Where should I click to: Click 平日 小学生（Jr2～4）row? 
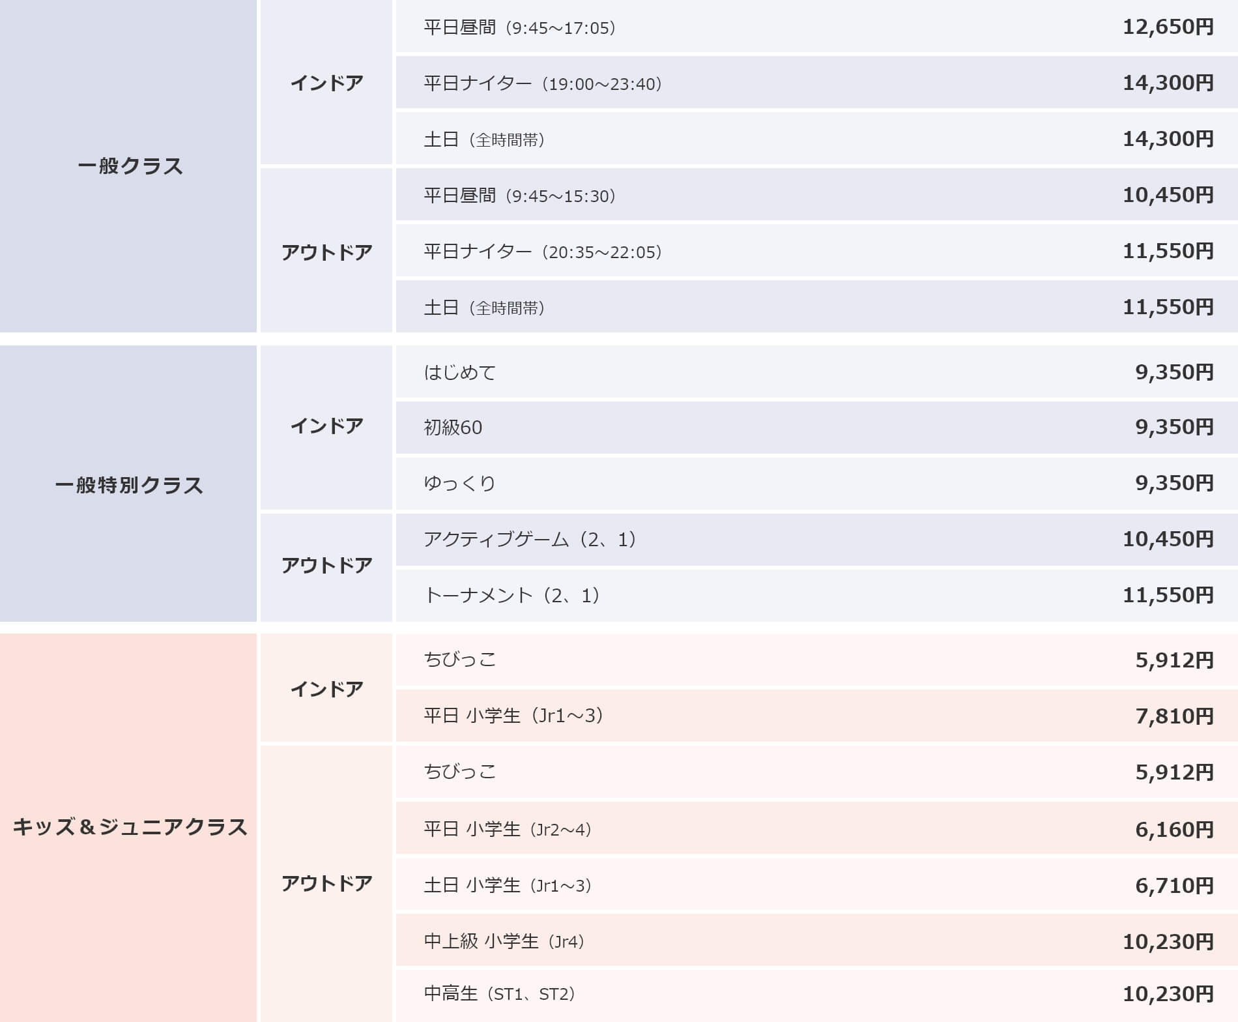tap(817, 828)
